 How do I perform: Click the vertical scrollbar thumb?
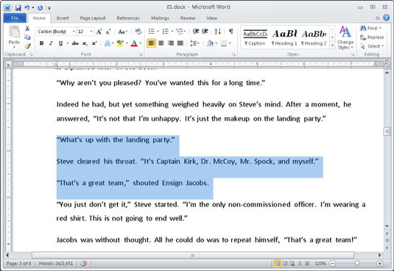tap(387, 131)
